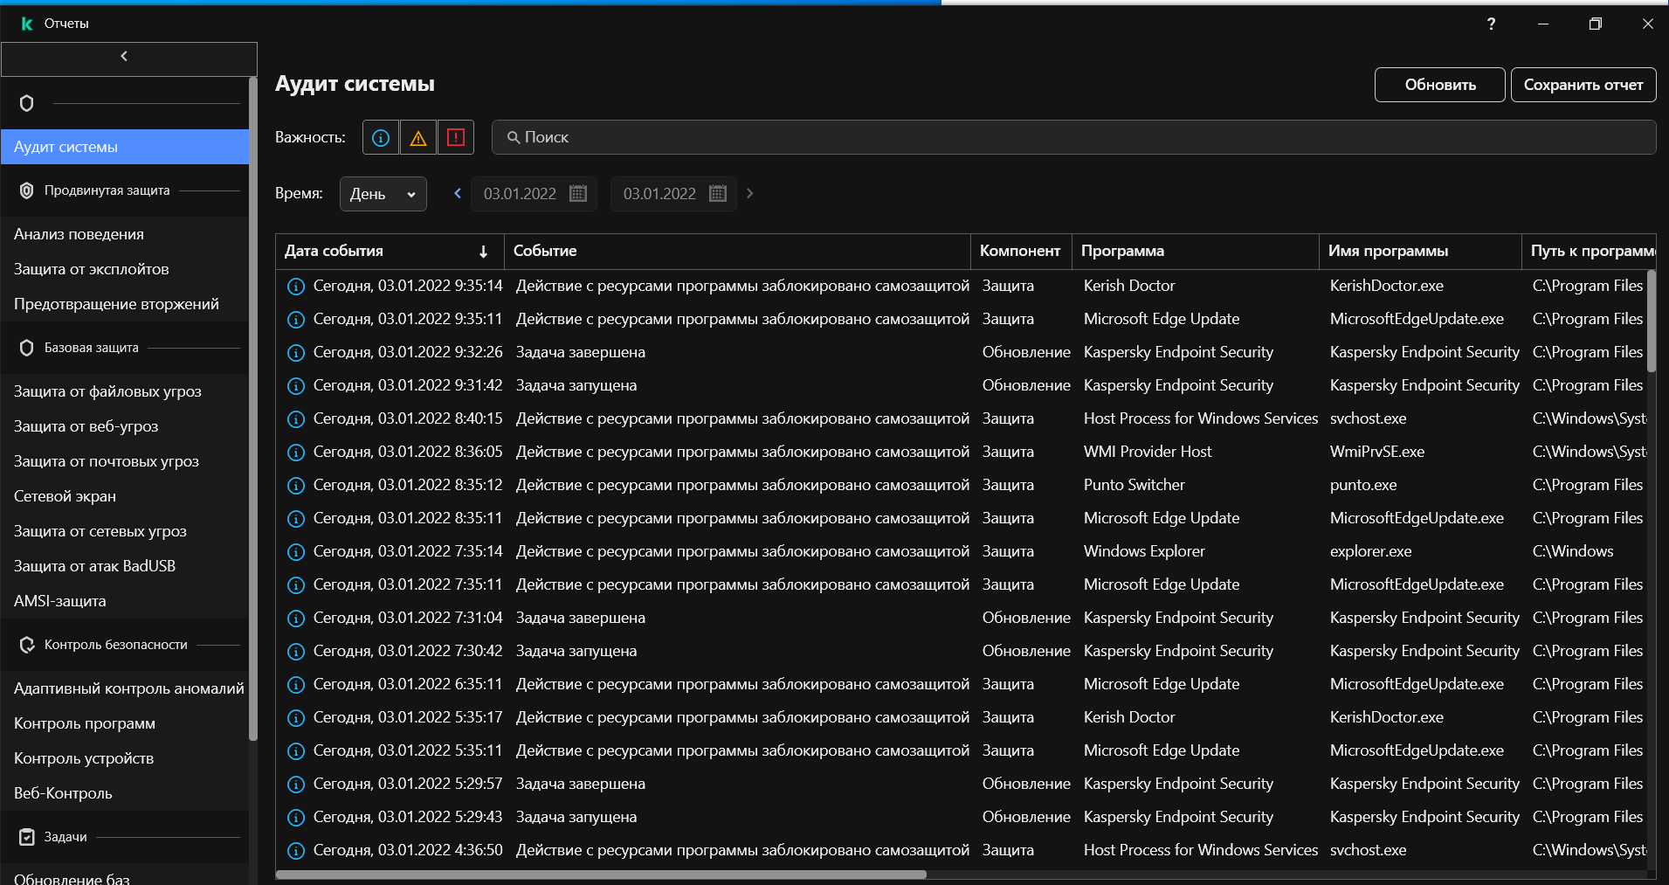Click Save report (Сохранить отчет) button
The height and width of the screenshot is (885, 1669).
coord(1583,85)
